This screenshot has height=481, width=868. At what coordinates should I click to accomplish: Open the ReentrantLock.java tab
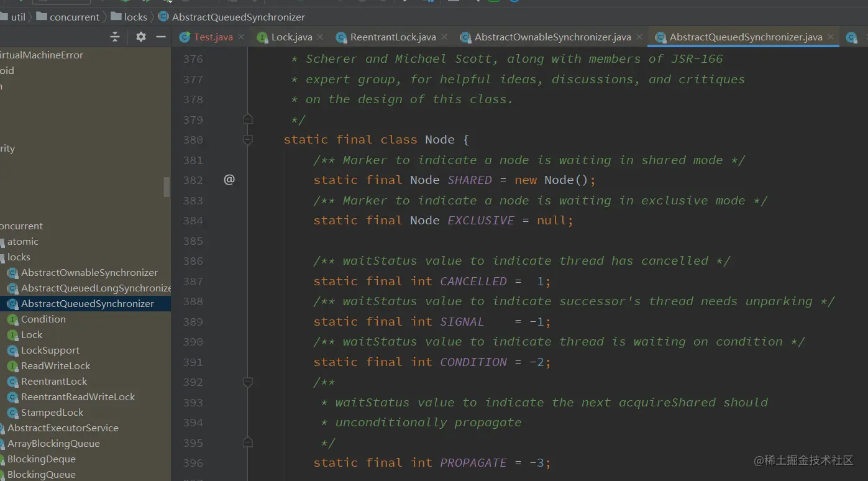[x=393, y=37]
